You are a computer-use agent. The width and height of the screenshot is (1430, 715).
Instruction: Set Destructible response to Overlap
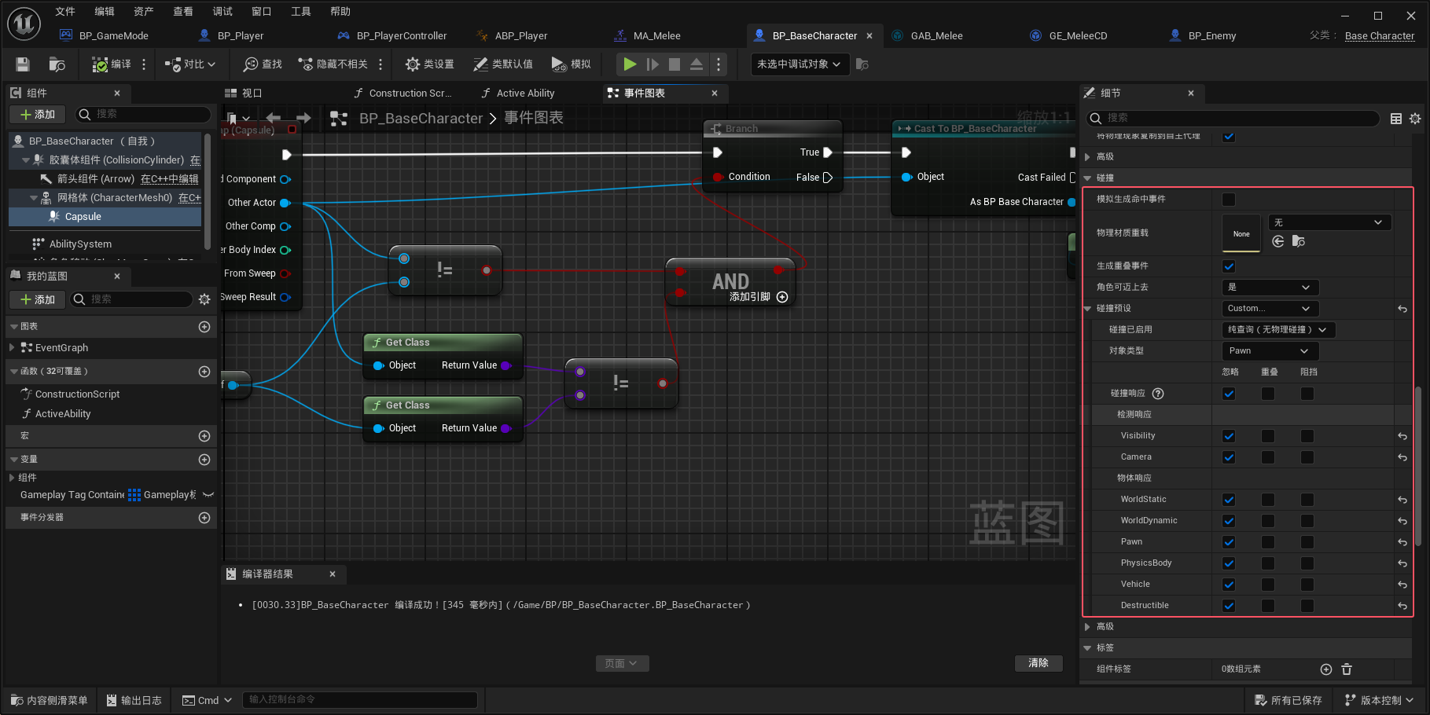click(1268, 606)
